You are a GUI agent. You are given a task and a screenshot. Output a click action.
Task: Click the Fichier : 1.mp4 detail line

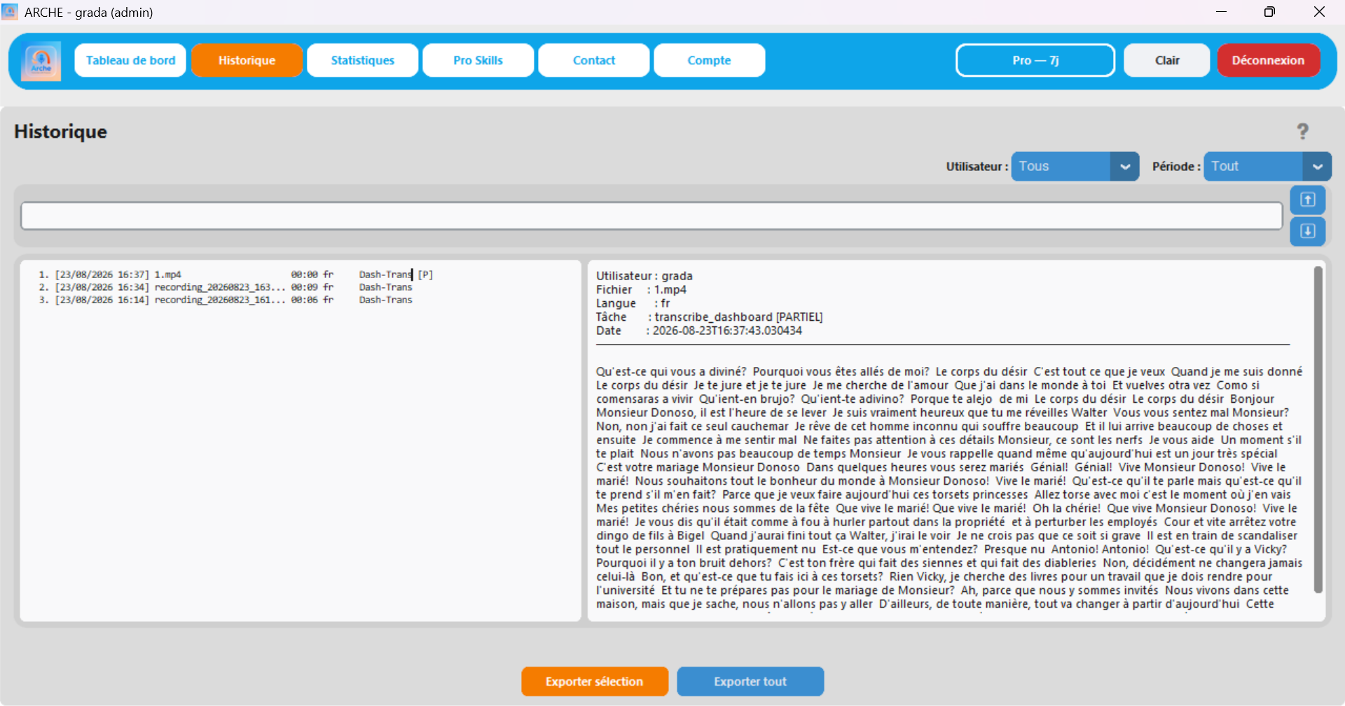[641, 290]
